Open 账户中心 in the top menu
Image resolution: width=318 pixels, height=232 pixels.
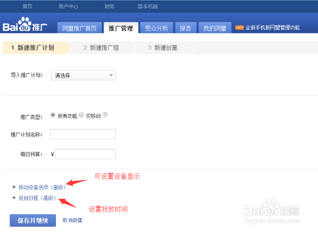68,6
